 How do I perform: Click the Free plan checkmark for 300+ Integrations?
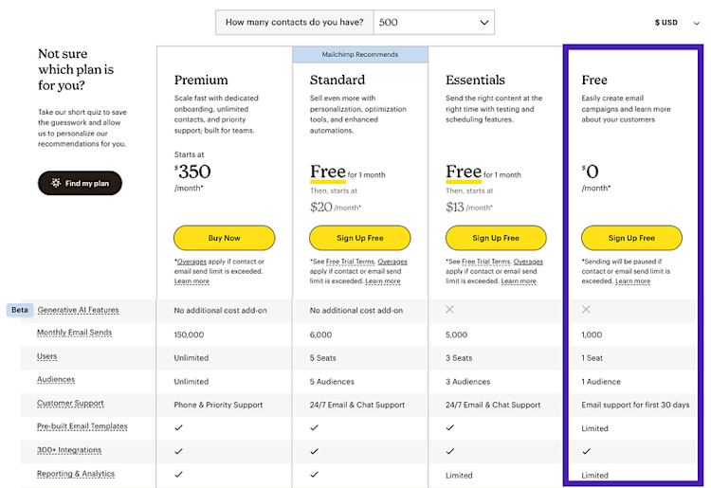(586, 451)
